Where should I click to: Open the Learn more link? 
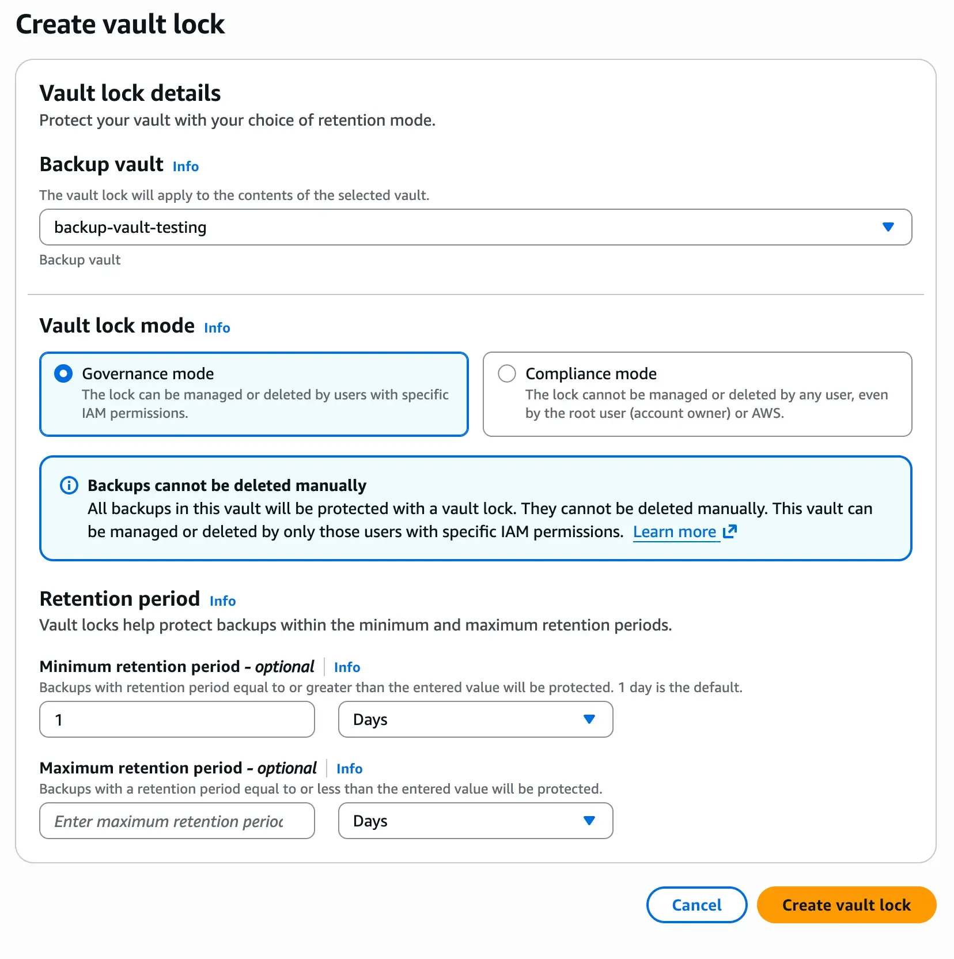674,532
